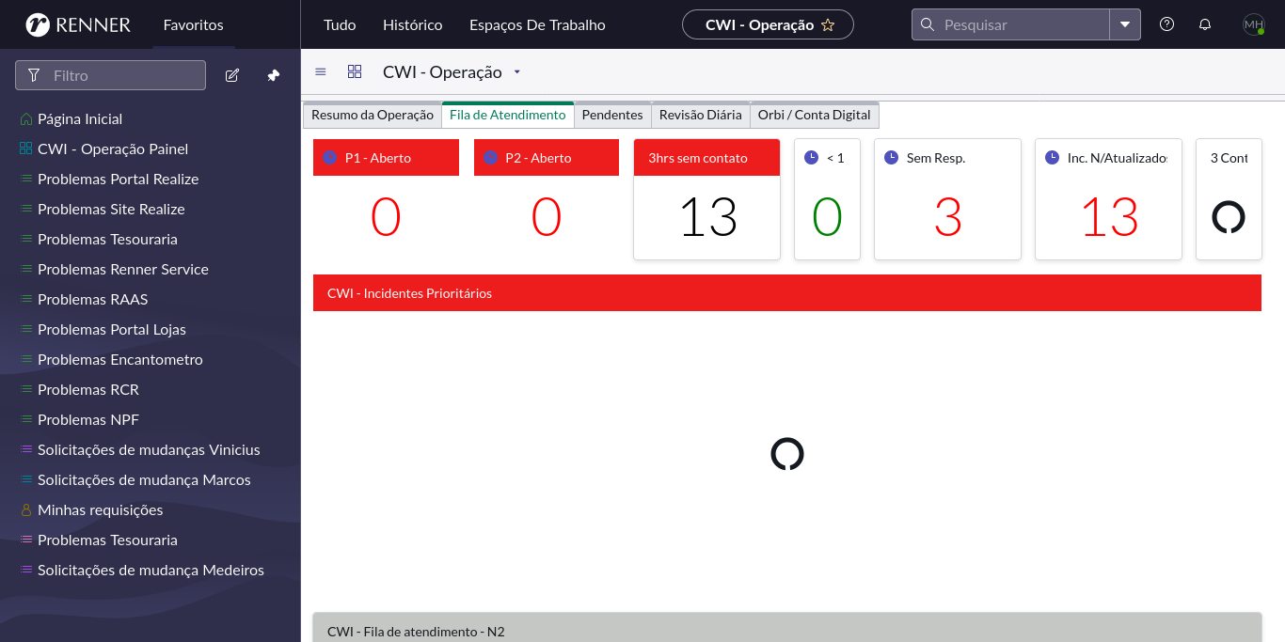Open CWI - Operação Painel favorite
This screenshot has width=1285, height=642.
point(113,149)
